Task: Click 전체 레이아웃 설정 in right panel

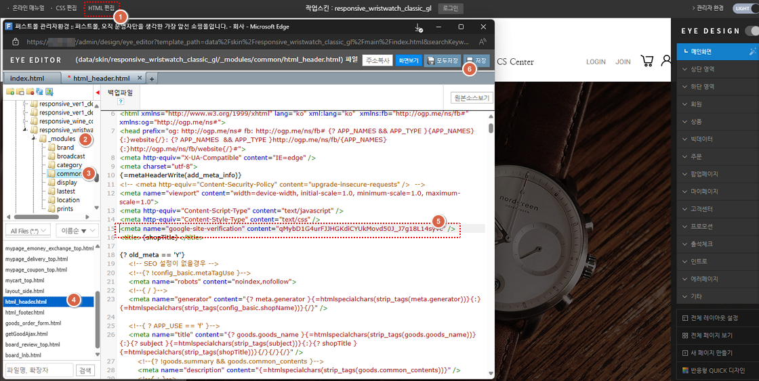Action: (718, 318)
